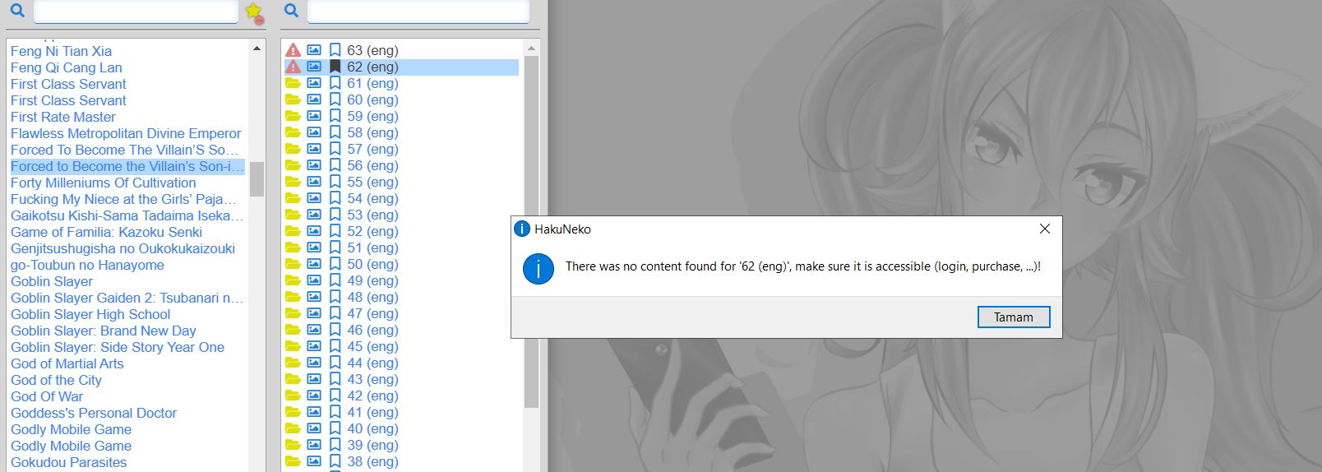Toggle the read marker on 59 (eng)
This screenshot has height=472, width=1322.
[x=335, y=116]
